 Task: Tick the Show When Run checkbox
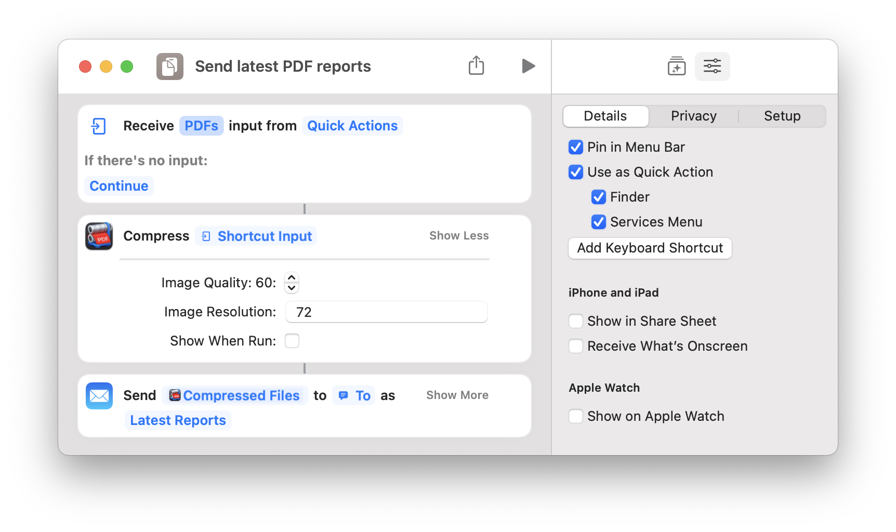tap(292, 341)
